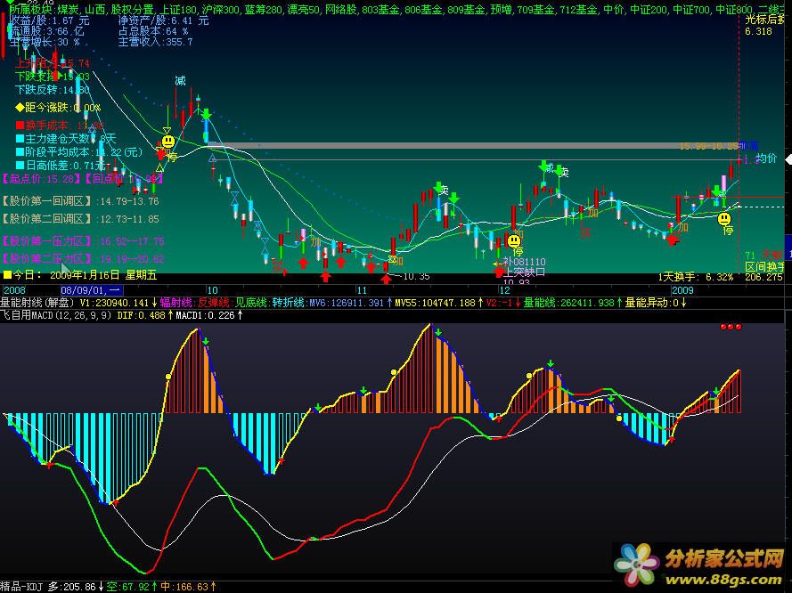Image resolution: width=792 pixels, height=593 pixels.
Task: Click the 见底线 legend label
Action: coord(251,303)
